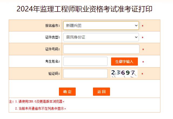Viewport: 173px width, 119px height.
Task: Click the 报名省市 field label
Action: click(52, 26)
